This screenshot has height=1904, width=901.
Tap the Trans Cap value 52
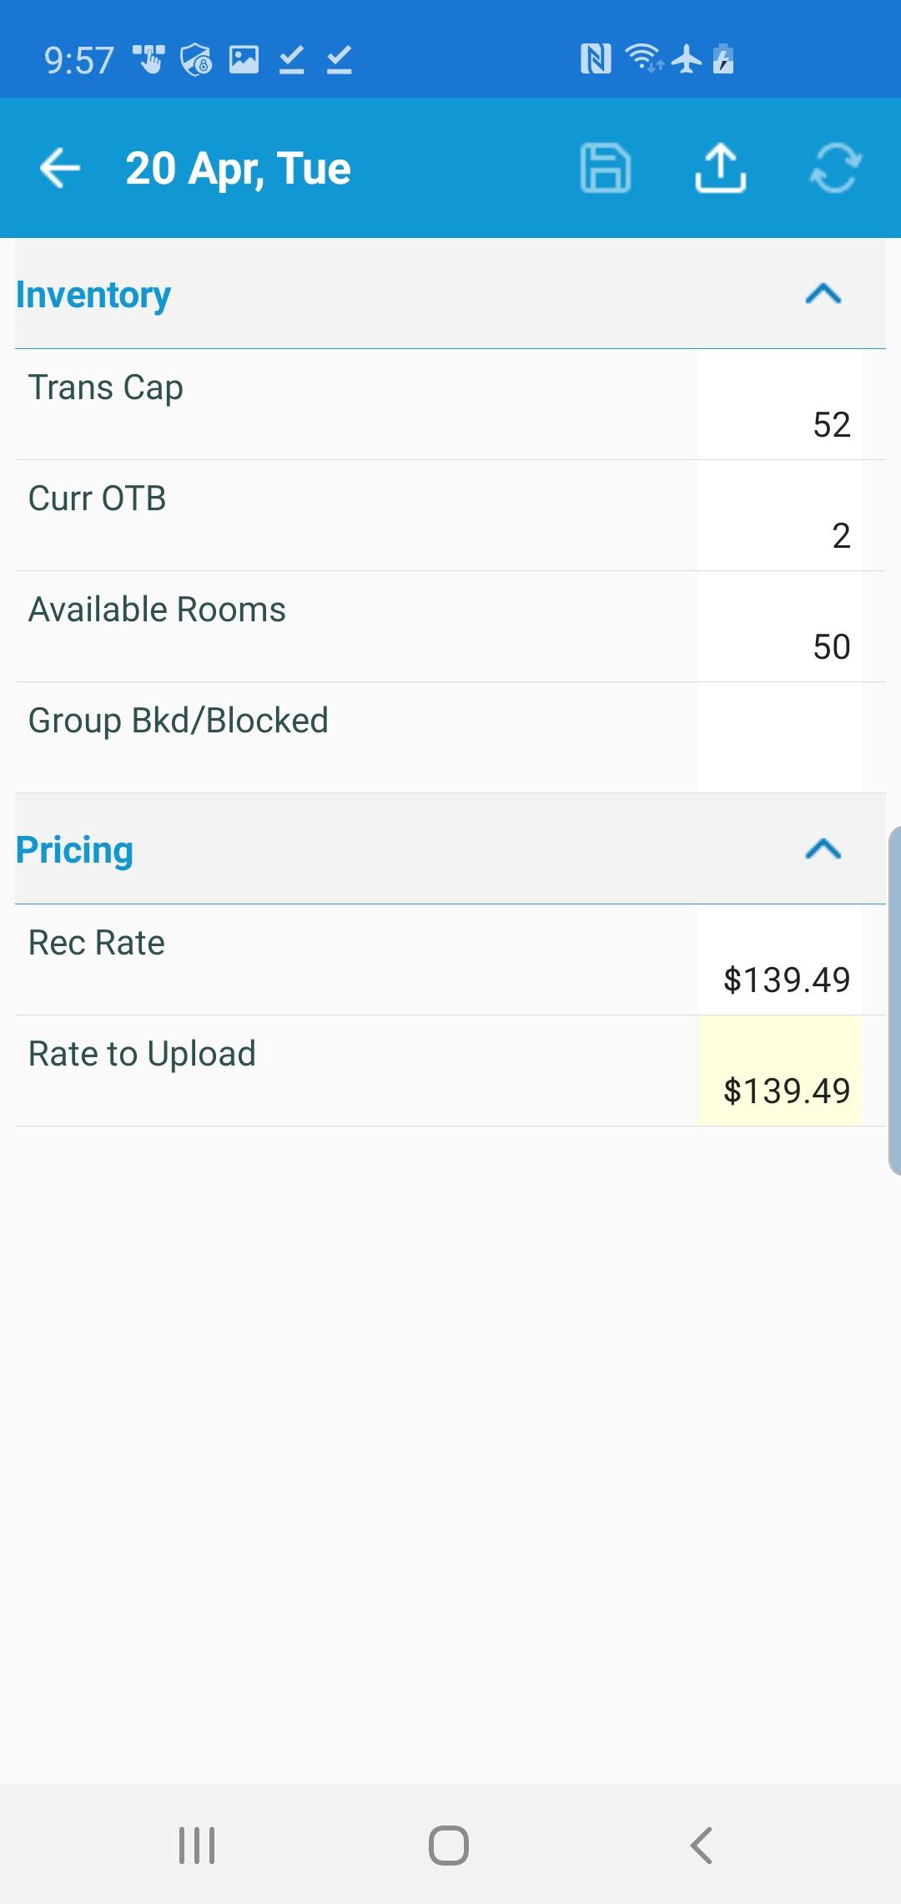[x=832, y=425]
